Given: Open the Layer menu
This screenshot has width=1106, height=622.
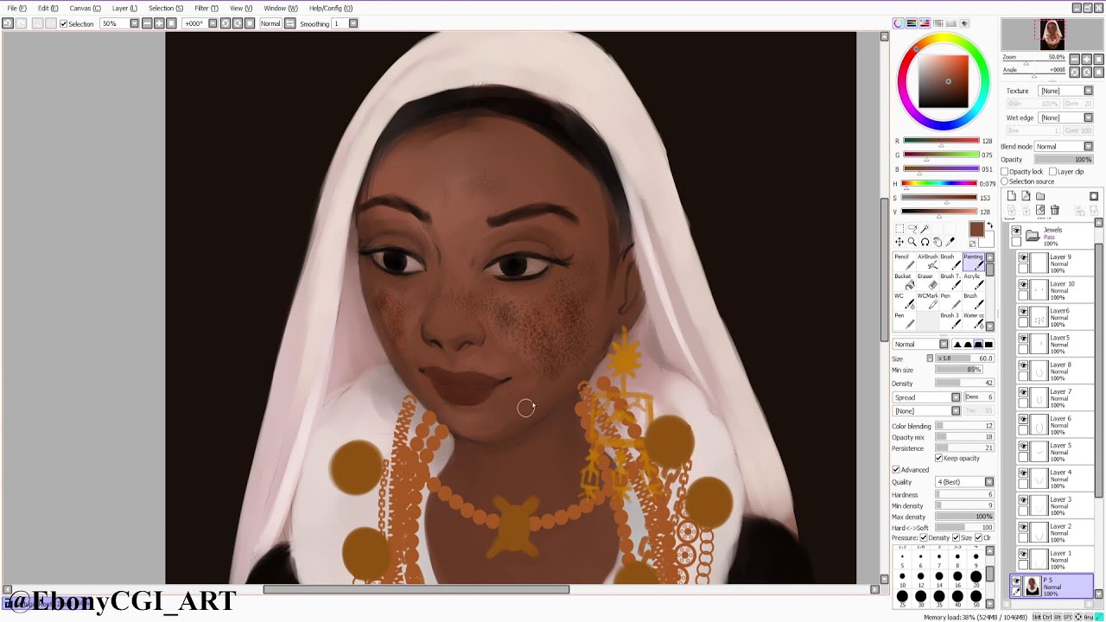Looking at the screenshot, I should tap(124, 8).
